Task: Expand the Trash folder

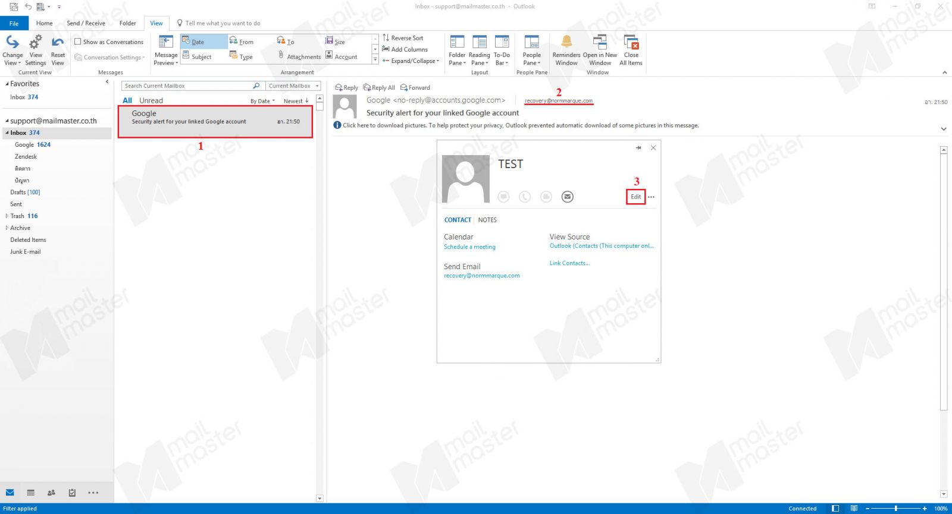Action: 7,216
